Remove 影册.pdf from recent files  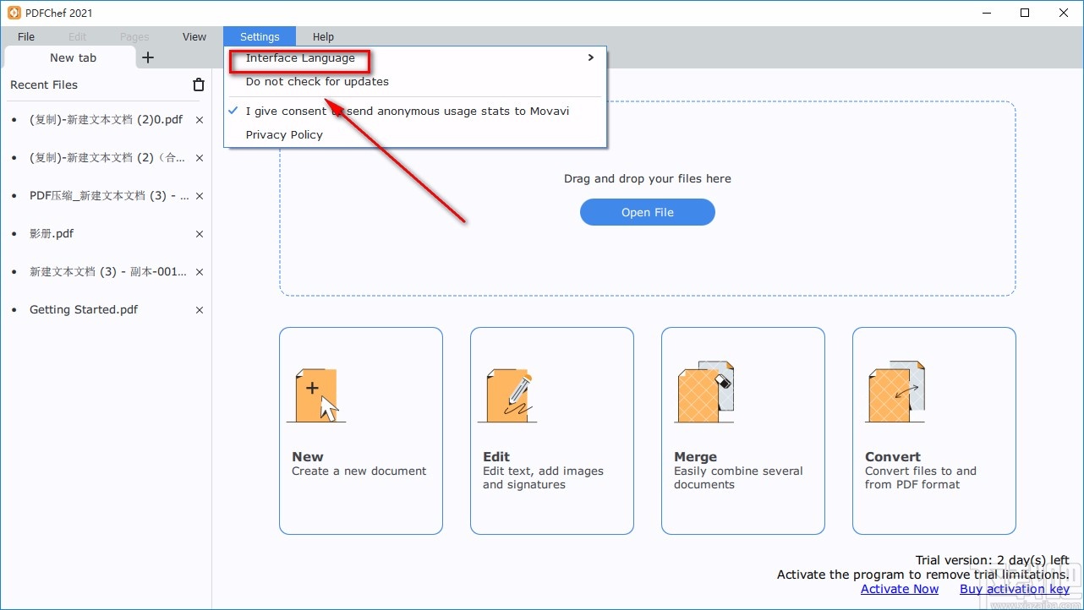click(x=200, y=234)
